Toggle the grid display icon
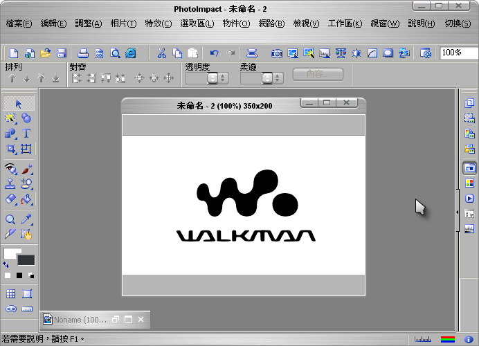The image size is (479, 346). [10, 294]
